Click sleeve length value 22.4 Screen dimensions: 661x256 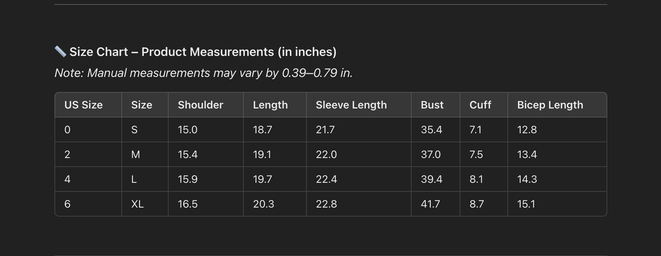326,179
